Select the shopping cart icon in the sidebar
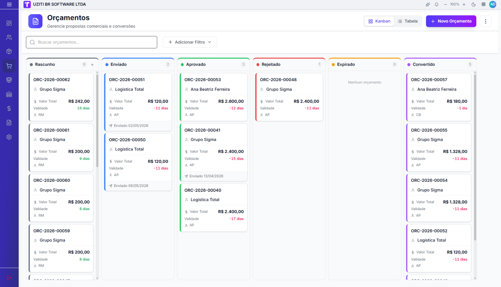The width and height of the screenshot is (501, 287). (x=9, y=66)
